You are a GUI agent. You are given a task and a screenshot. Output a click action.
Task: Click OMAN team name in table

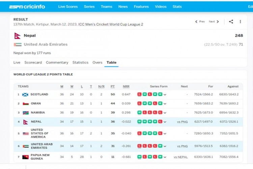pos(36,103)
